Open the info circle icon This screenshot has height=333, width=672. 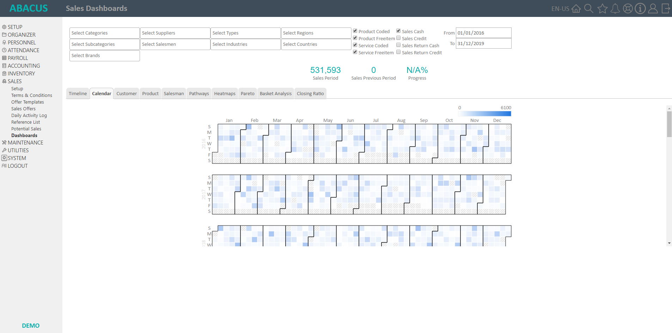click(640, 8)
